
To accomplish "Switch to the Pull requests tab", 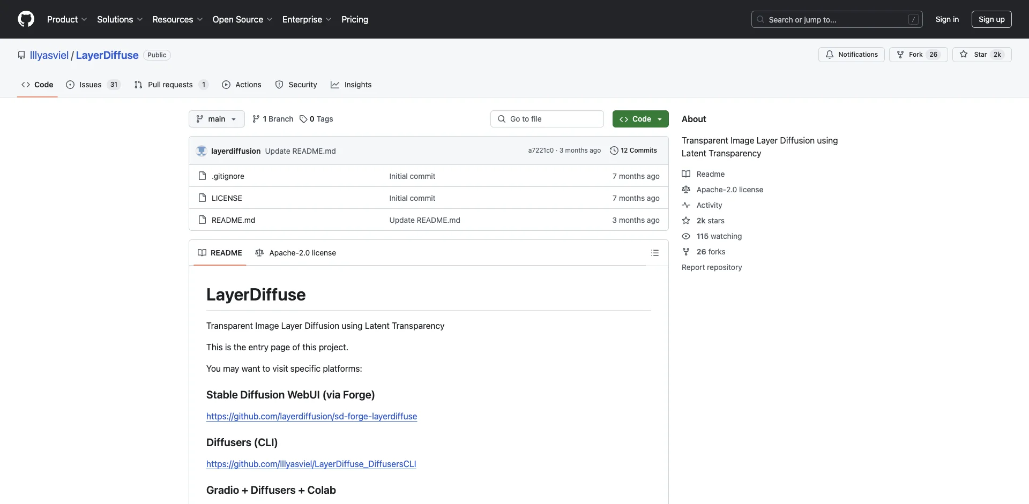I will tap(171, 85).
